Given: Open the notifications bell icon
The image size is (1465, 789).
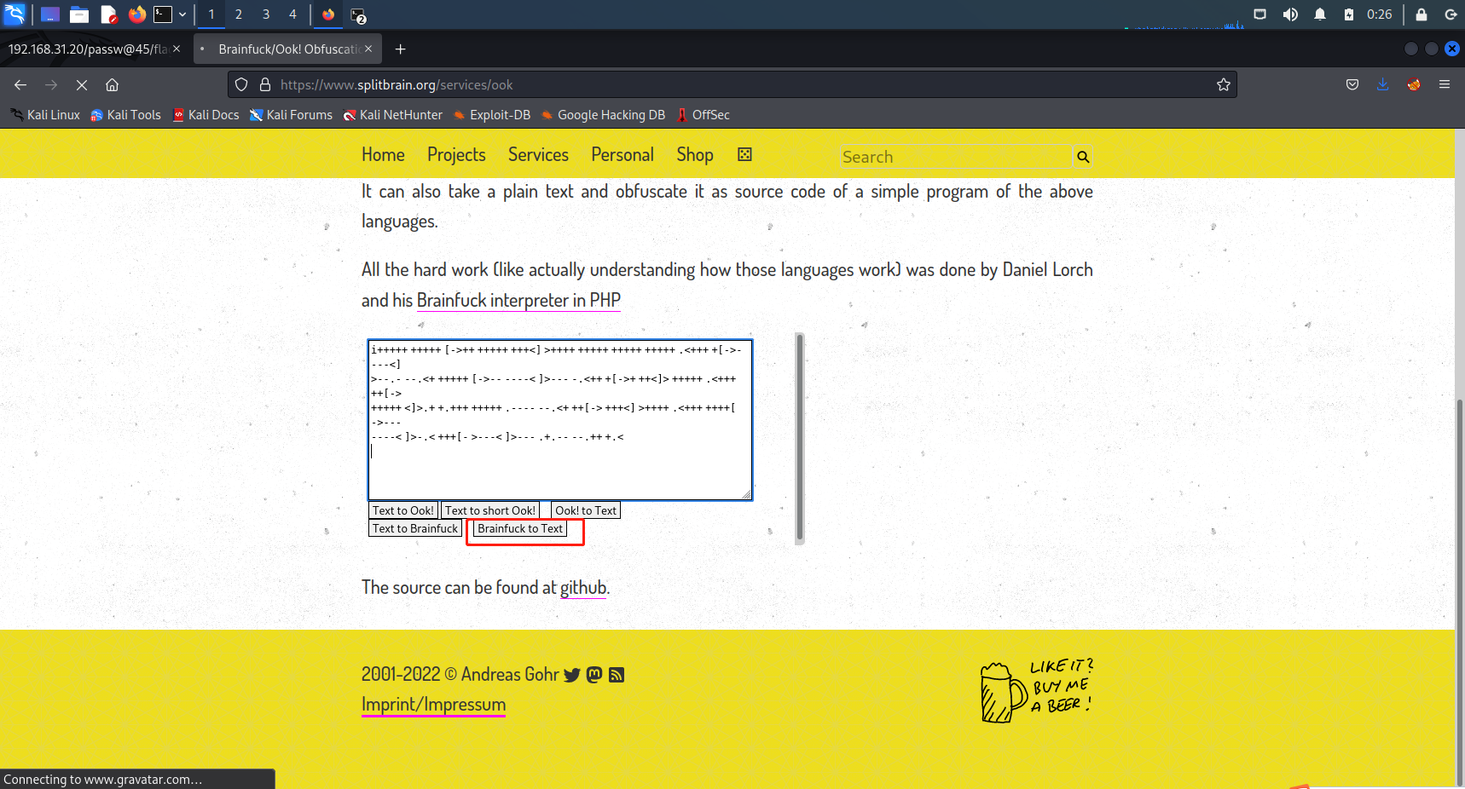Looking at the screenshot, I should coord(1320,14).
